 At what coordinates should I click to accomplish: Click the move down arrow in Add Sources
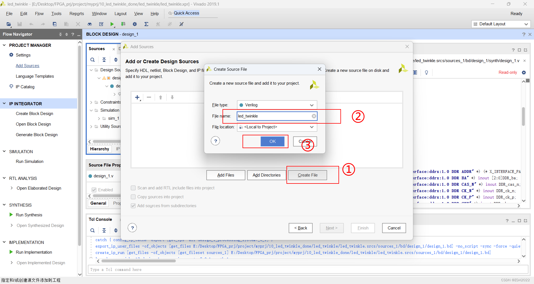172,97
